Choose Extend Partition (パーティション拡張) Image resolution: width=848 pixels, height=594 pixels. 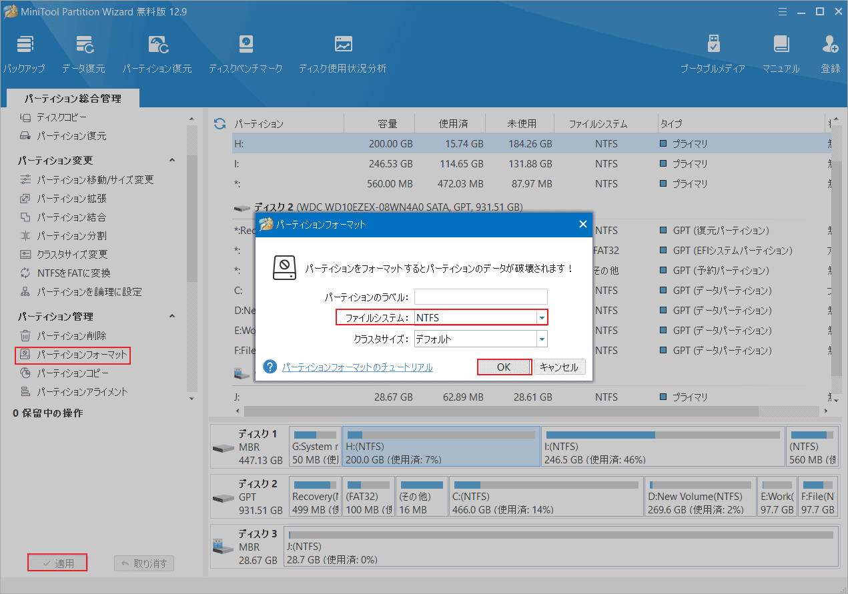(x=63, y=199)
